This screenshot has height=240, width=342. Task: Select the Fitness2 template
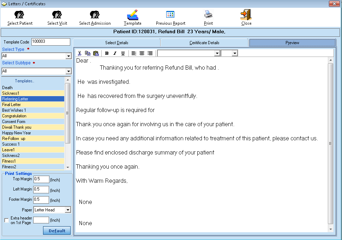(x=33, y=167)
